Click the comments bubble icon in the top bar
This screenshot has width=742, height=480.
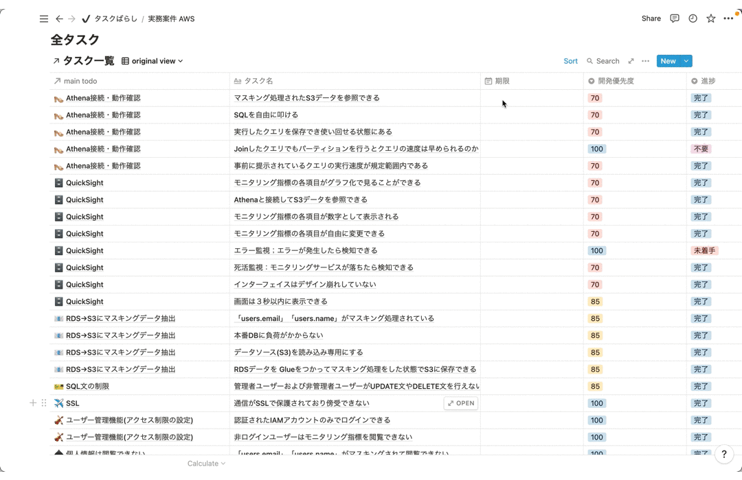coord(674,19)
